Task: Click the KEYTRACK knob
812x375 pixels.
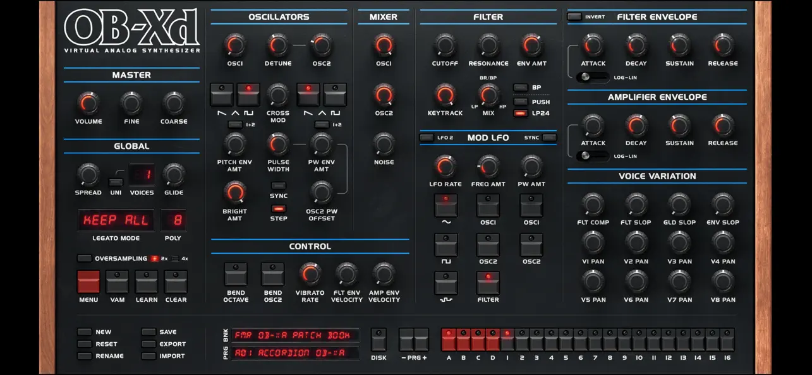Action: [x=445, y=95]
